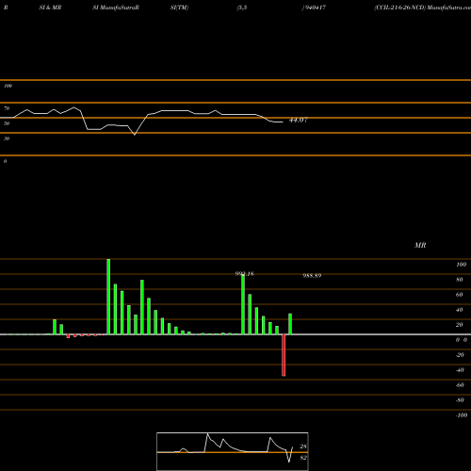The width and height of the screenshot is (471, 471).
Task: Click the MR panel label
Action: [x=420, y=245]
